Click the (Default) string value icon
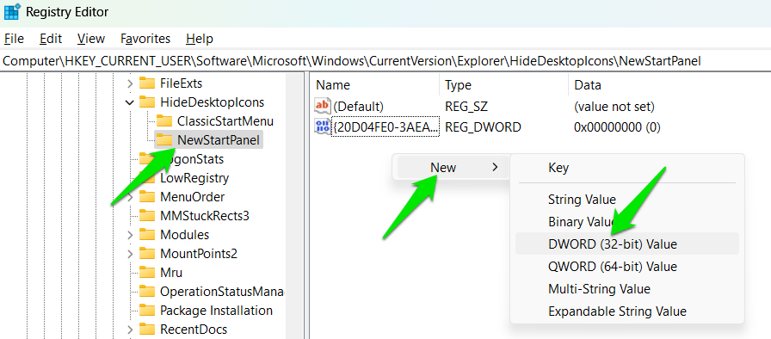Screen dimensions: 771x339 (323, 106)
